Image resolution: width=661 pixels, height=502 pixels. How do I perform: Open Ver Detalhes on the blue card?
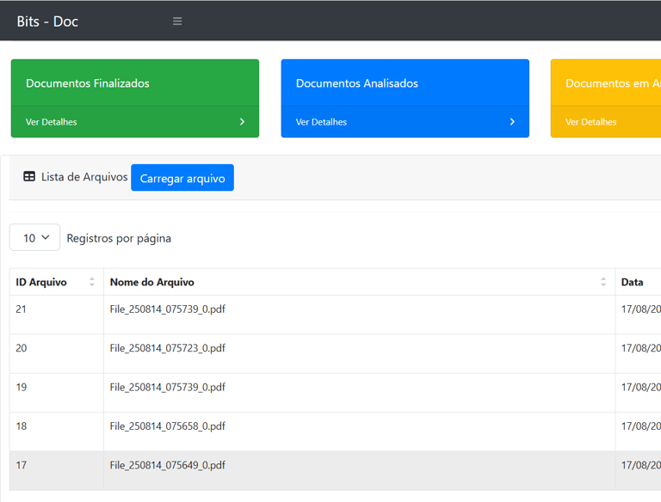(x=321, y=122)
